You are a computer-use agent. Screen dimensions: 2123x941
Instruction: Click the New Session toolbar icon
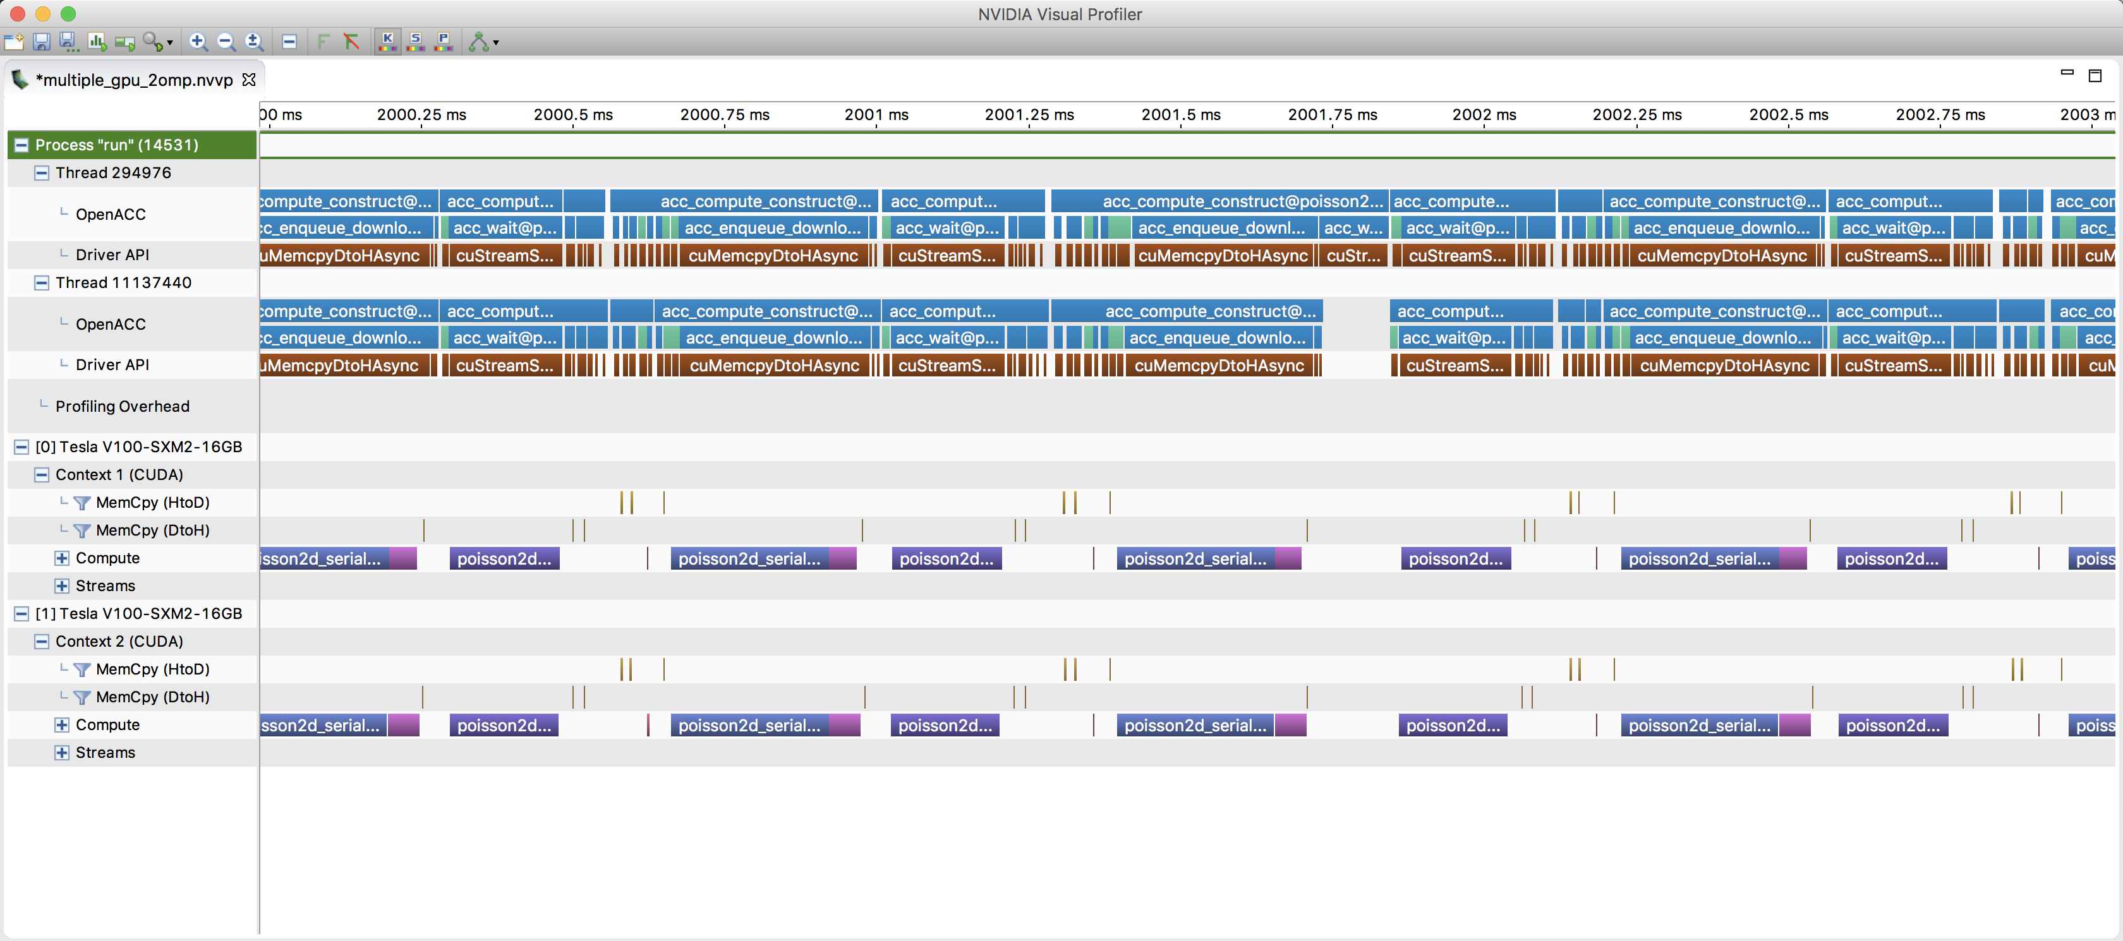[x=14, y=41]
